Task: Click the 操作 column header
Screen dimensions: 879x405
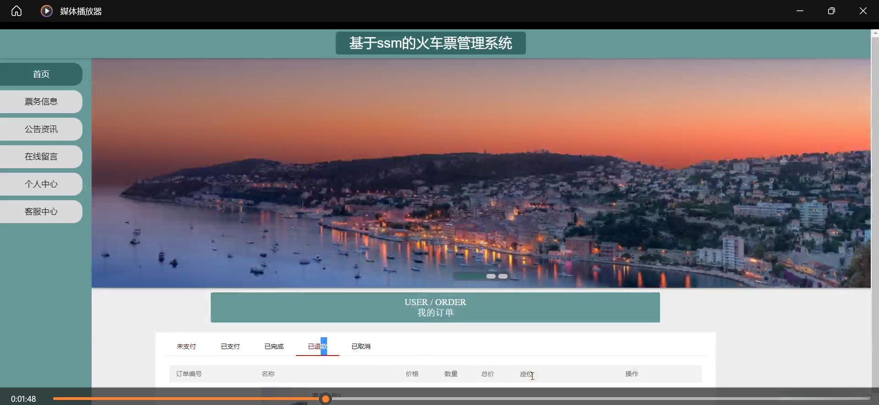Action: tap(632, 374)
